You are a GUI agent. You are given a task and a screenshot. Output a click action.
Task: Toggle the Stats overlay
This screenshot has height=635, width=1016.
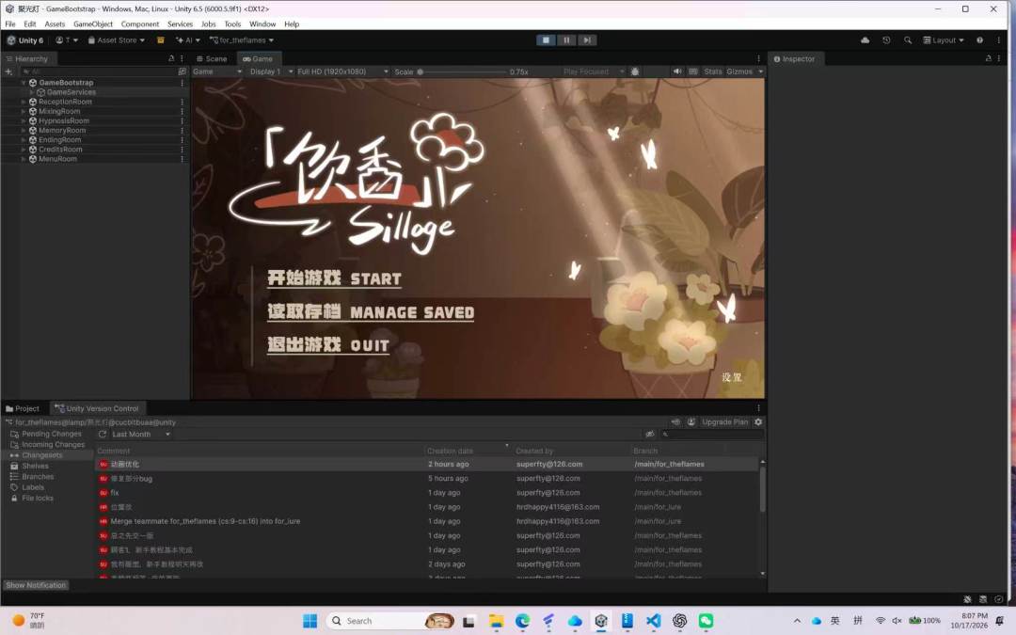pyautogui.click(x=713, y=71)
